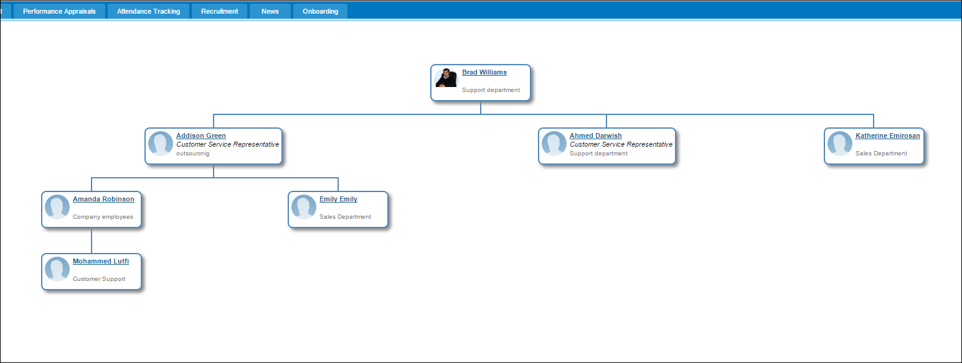This screenshot has height=363, width=962.
Task: Click Katherine Emirosan's avatar icon
Action: (840, 144)
